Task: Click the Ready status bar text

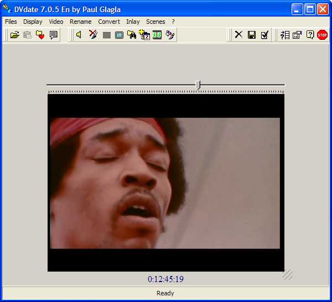Action: (x=165, y=293)
